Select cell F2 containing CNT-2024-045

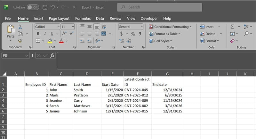click(137, 90)
